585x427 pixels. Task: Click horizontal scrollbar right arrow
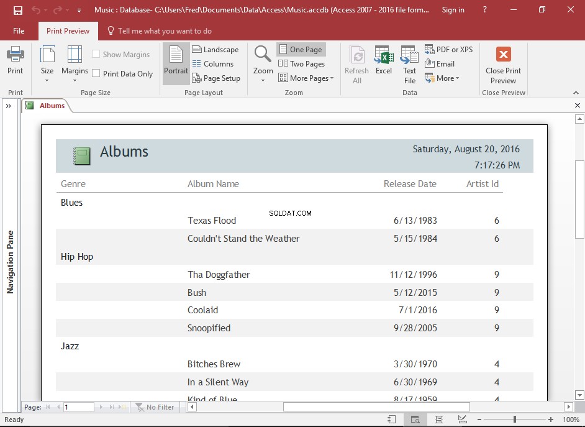point(569,407)
